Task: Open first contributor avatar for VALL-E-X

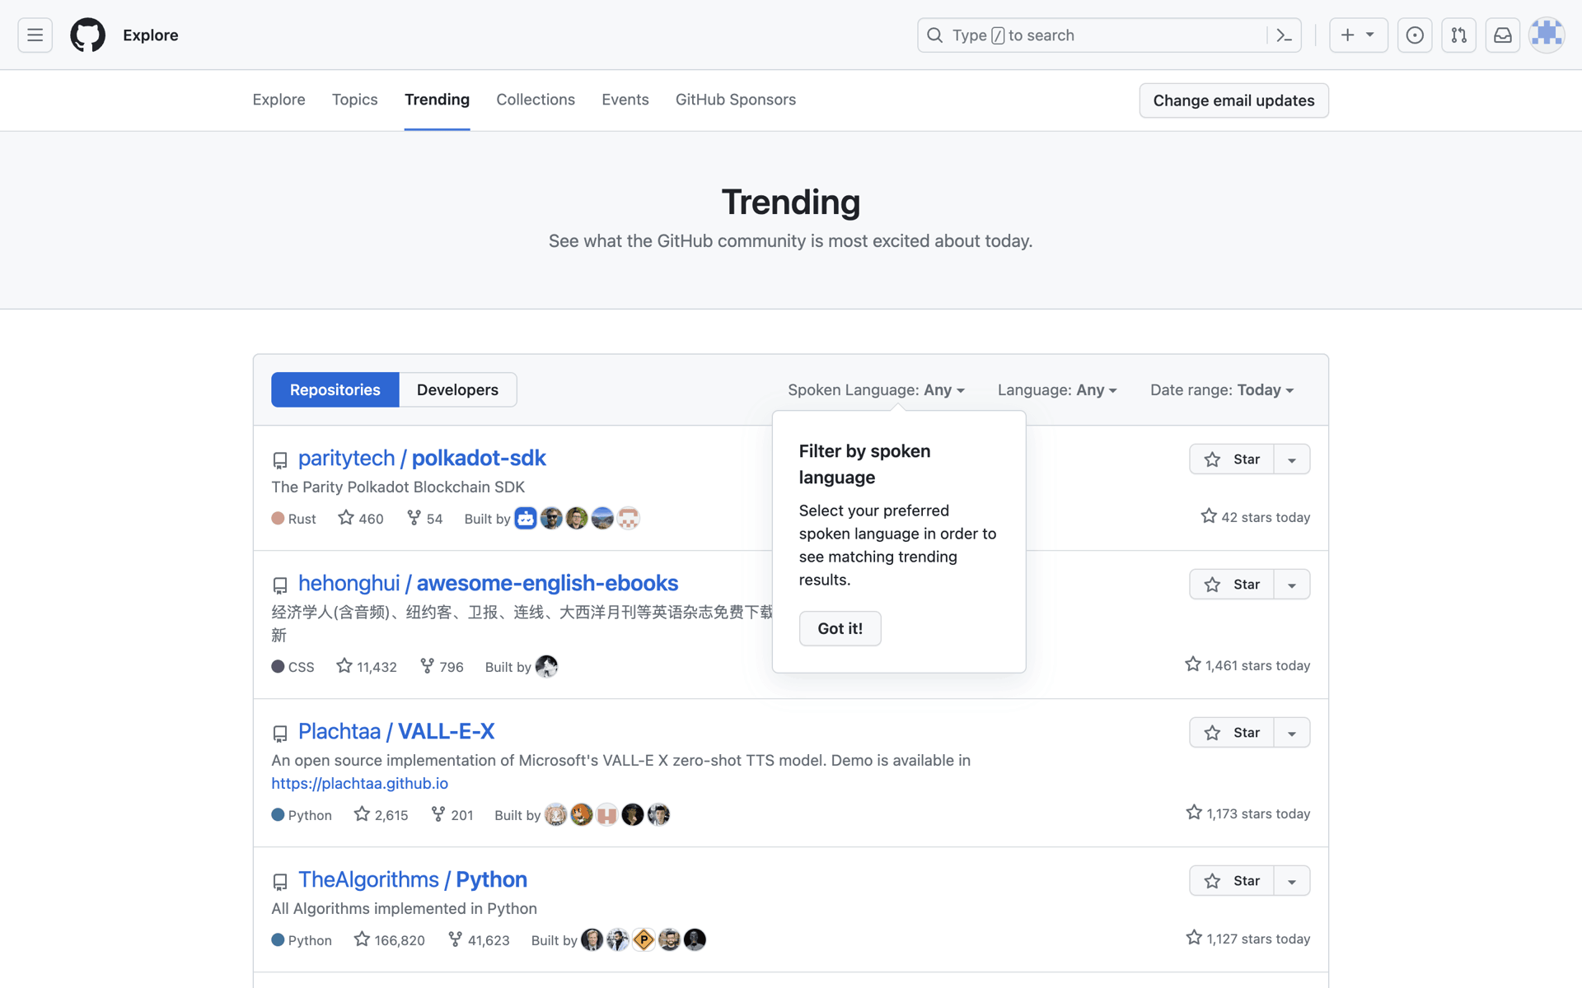Action: pos(556,814)
